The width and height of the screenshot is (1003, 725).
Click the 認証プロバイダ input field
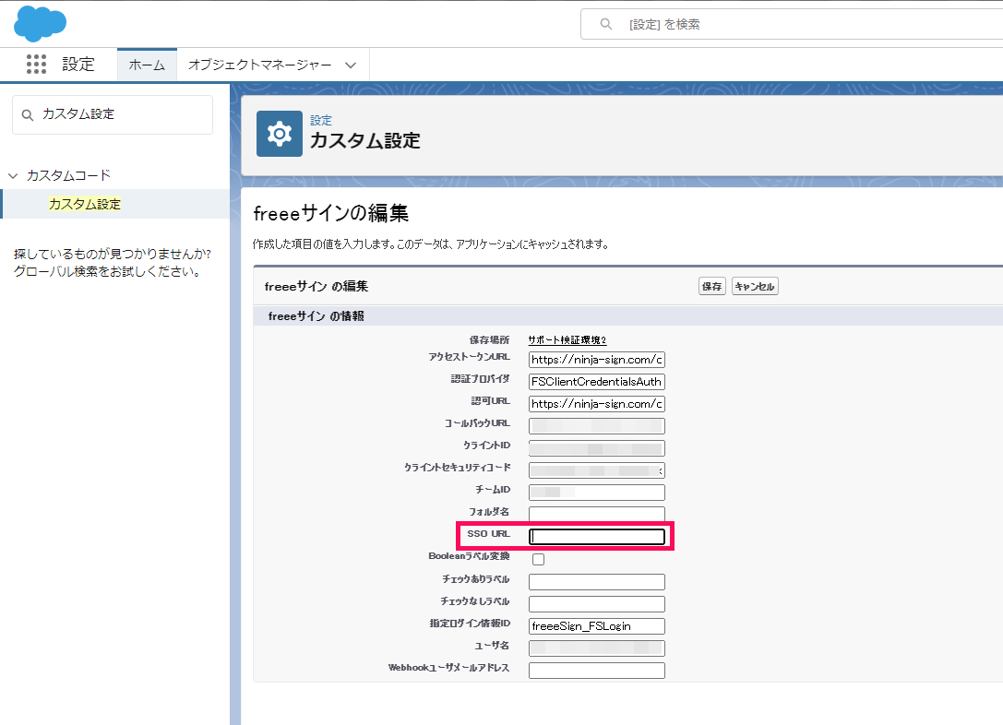pos(597,382)
